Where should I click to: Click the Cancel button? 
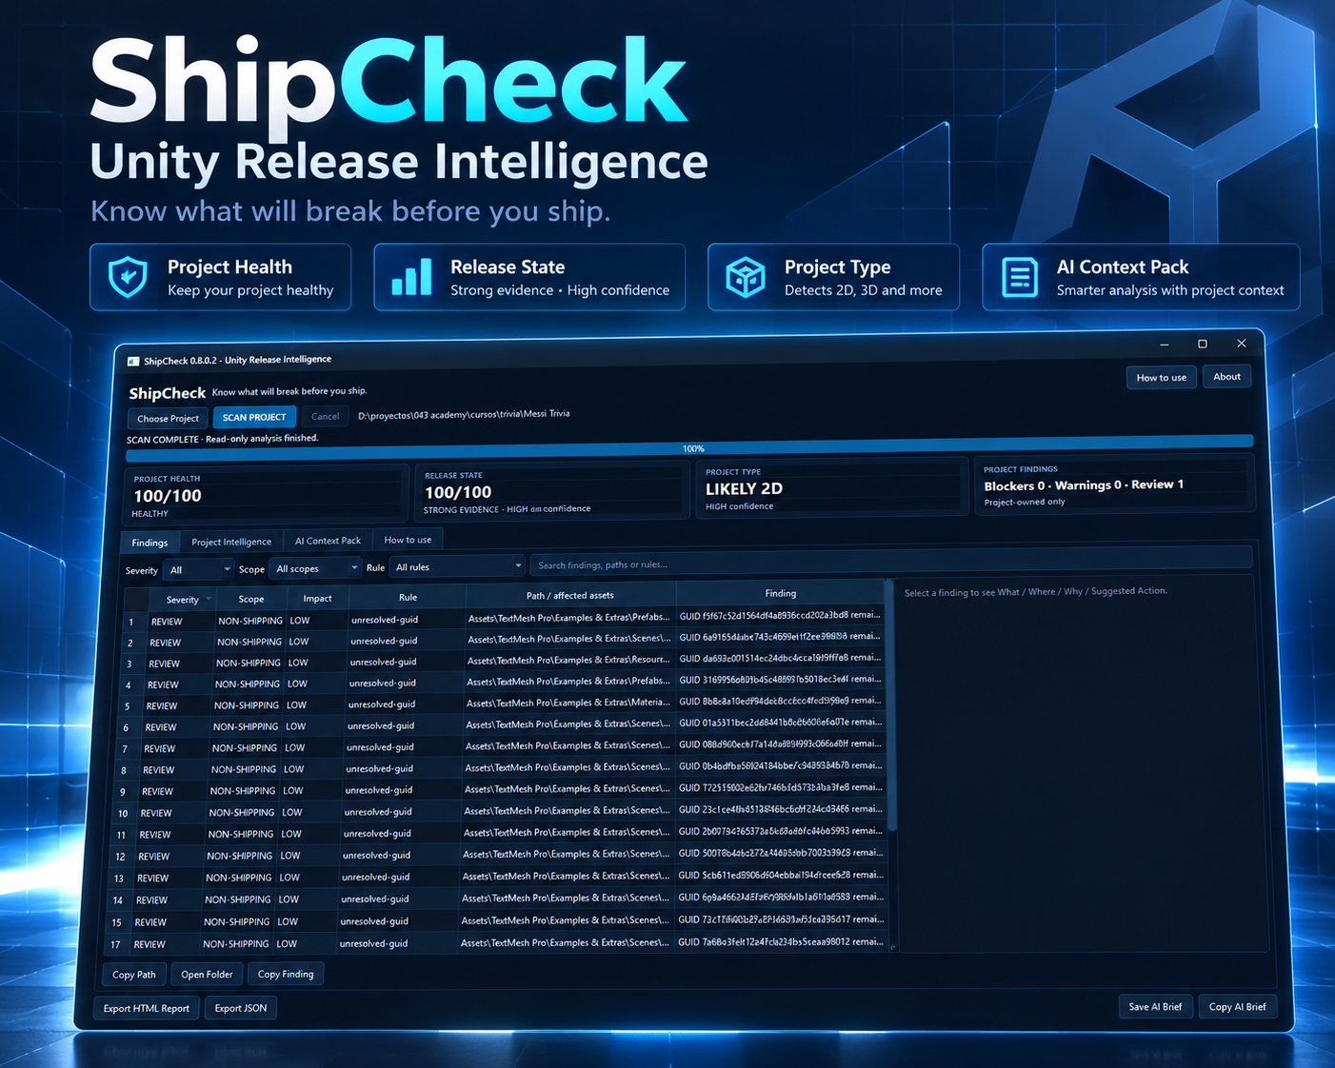325,416
